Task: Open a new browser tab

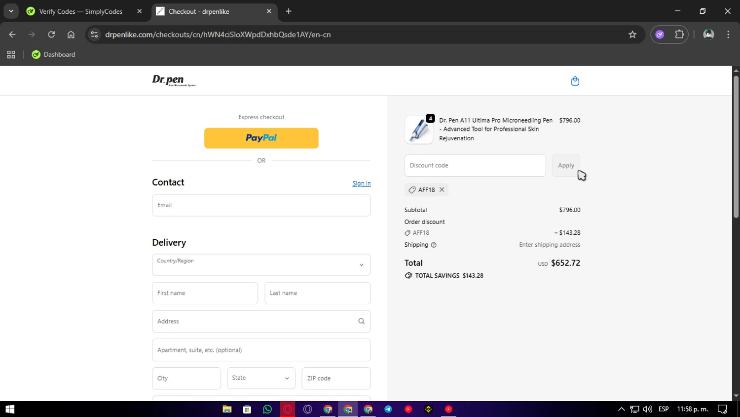Action: tap(289, 11)
